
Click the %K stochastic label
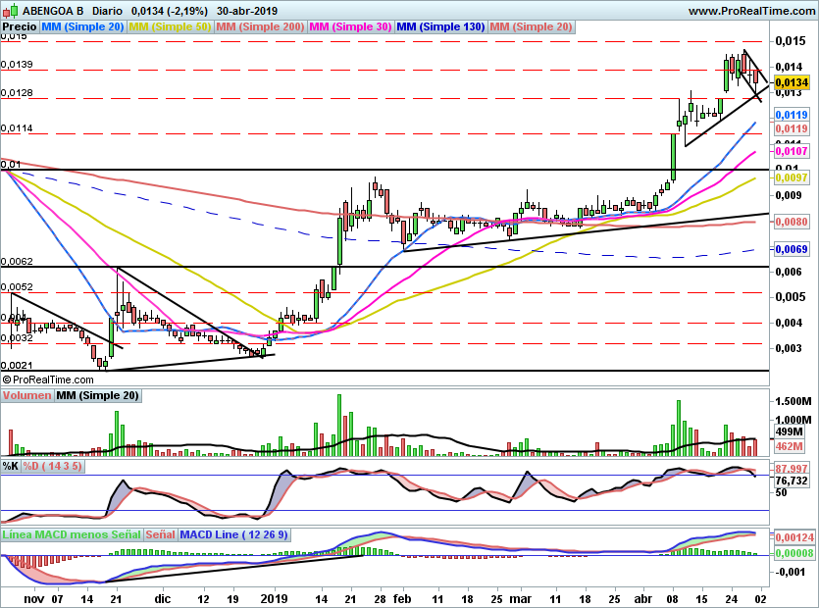point(11,466)
